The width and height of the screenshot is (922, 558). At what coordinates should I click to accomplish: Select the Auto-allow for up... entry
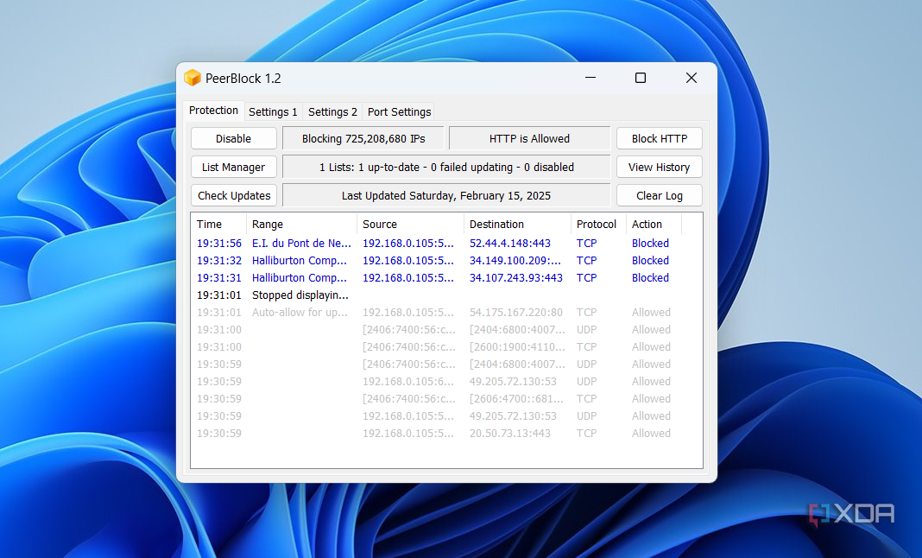[x=300, y=312]
